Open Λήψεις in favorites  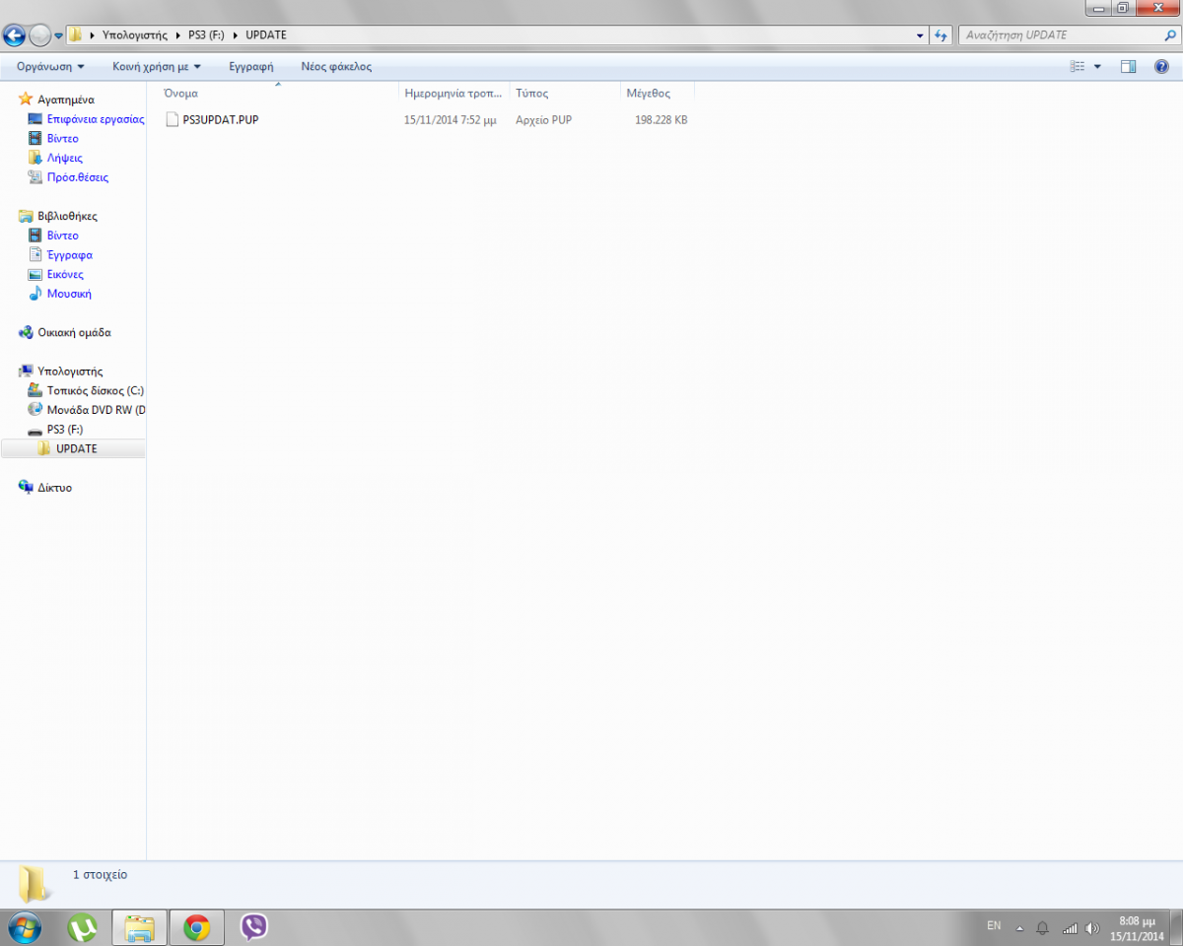coord(64,158)
